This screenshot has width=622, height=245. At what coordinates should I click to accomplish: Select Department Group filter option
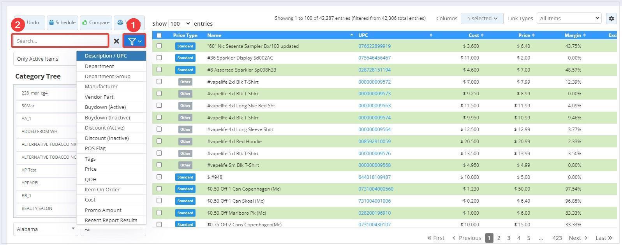click(x=111, y=76)
